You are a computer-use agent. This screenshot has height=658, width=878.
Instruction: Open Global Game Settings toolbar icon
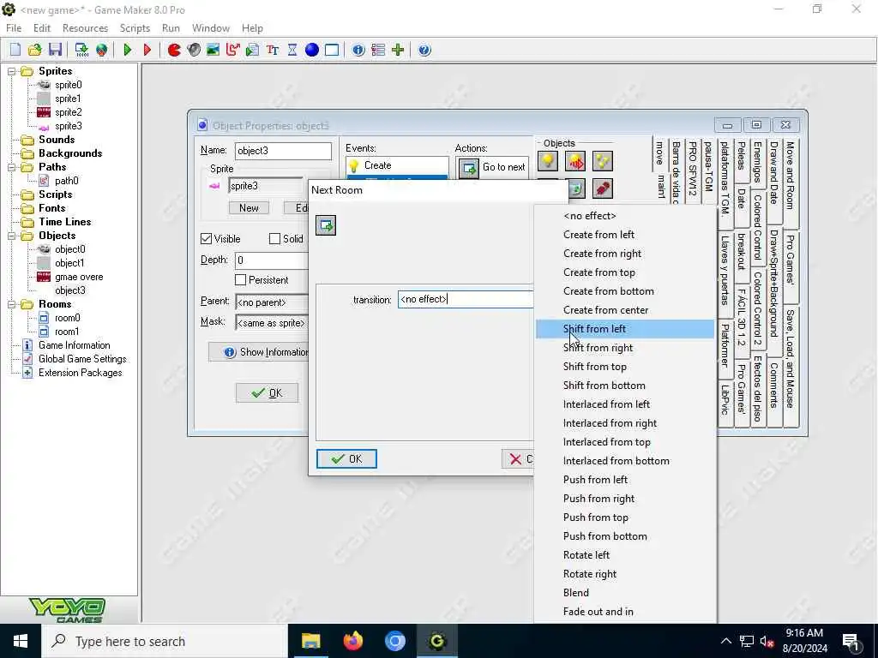pos(378,50)
